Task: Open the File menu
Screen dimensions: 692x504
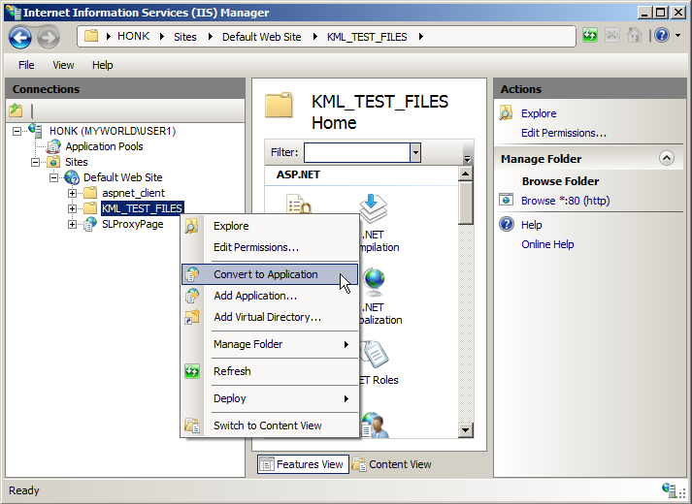Action: tap(26, 65)
